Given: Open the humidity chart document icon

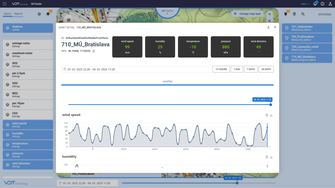Looking at the screenshot, I should [x=267, y=157].
